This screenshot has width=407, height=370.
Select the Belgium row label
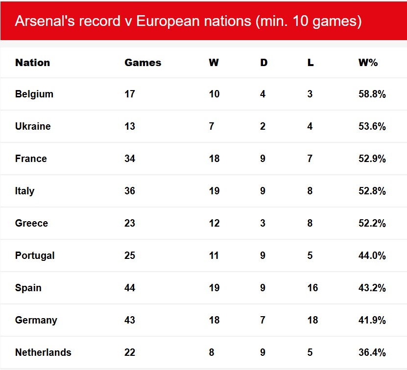[34, 94]
